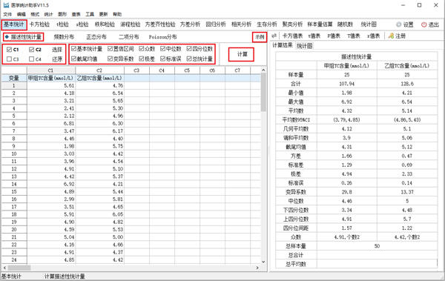This screenshot has height=281, width=445.
Task: Open the 随机数 module tab
Action: tap(345, 24)
